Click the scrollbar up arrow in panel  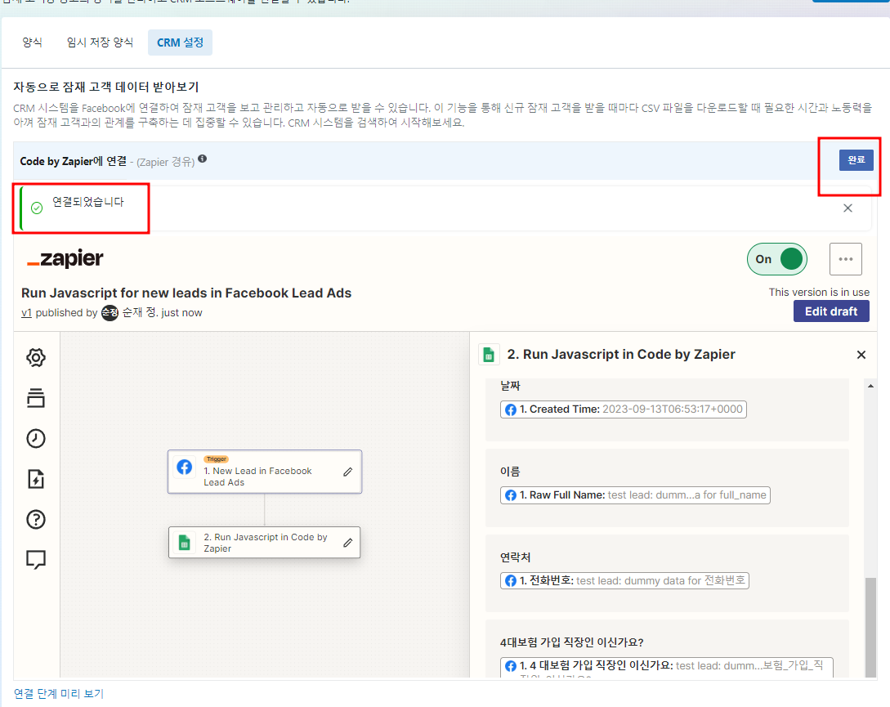click(x=870, y=386)
